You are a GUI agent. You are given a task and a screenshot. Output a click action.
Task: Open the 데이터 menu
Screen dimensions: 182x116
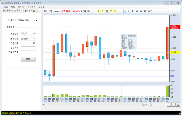[21, 7]
